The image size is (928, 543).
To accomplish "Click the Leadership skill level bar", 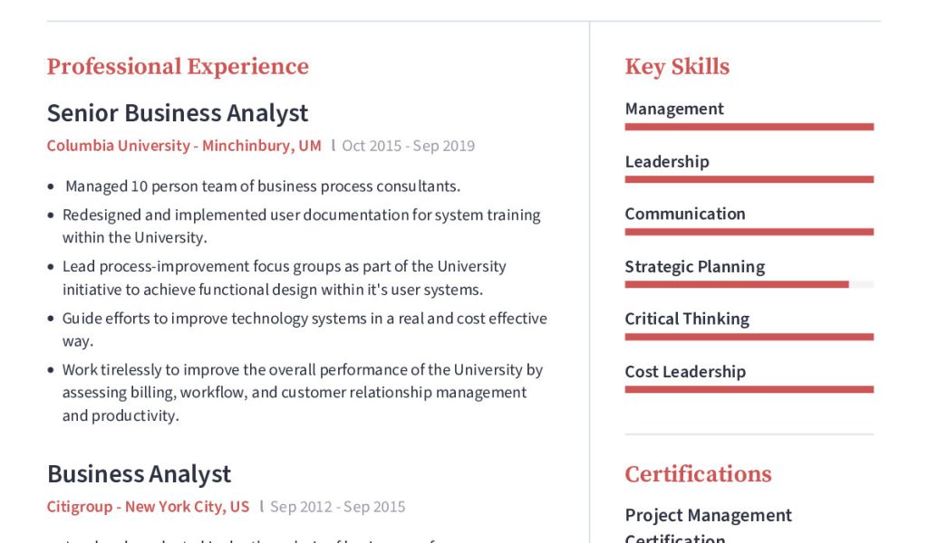I will [x=749, y=179].
